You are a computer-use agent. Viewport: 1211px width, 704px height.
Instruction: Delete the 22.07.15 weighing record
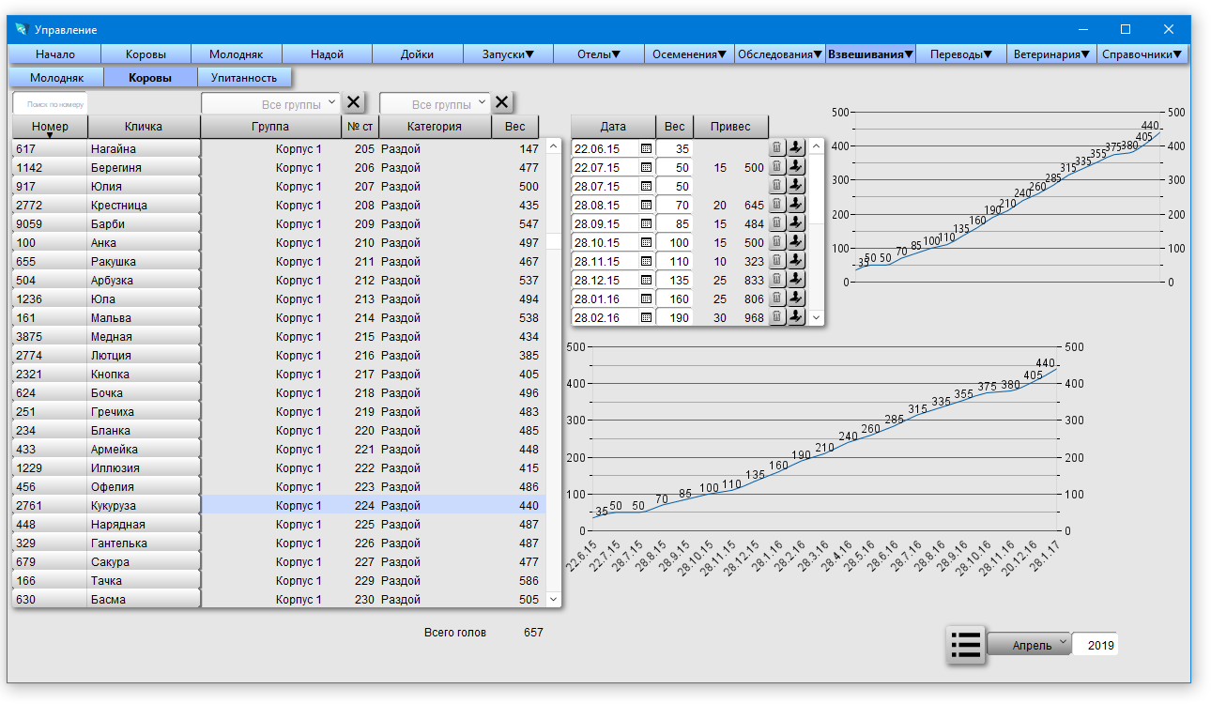(777, 167)
